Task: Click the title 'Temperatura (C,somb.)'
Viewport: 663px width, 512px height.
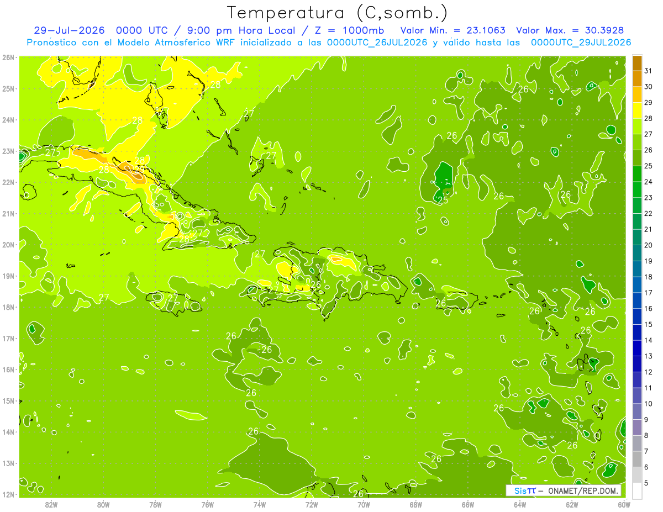Action: (x=338, y=13)
